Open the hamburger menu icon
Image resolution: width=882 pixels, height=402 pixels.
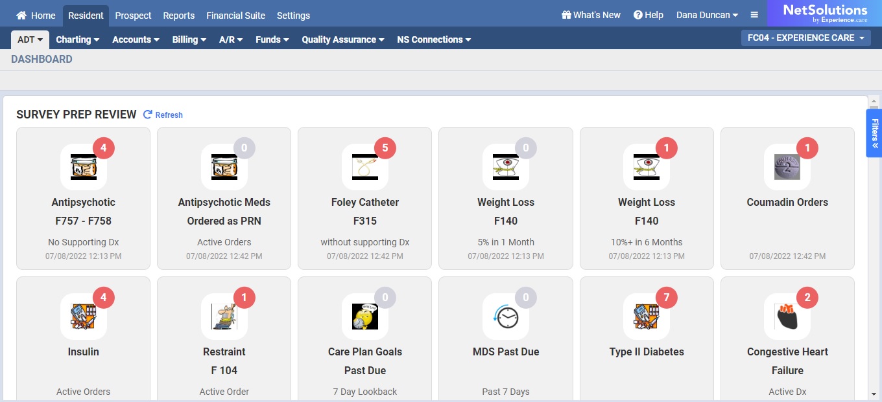[754, 15]
